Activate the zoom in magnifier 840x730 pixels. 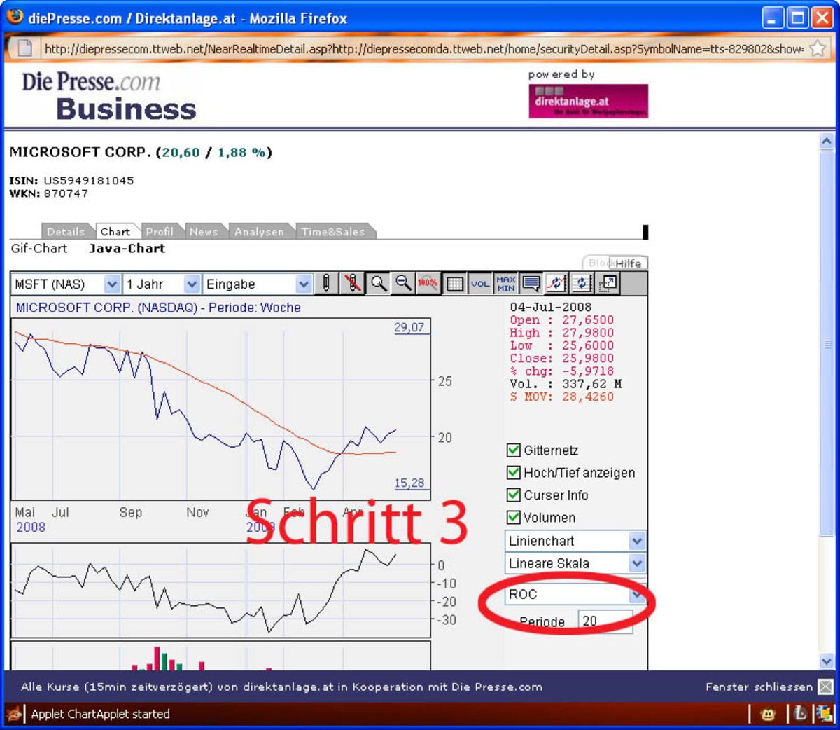[379, 284]
